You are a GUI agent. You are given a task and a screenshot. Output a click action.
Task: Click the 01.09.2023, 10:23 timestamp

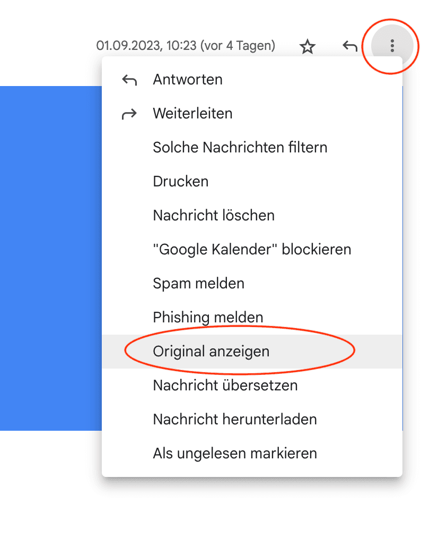coord(146,46)
